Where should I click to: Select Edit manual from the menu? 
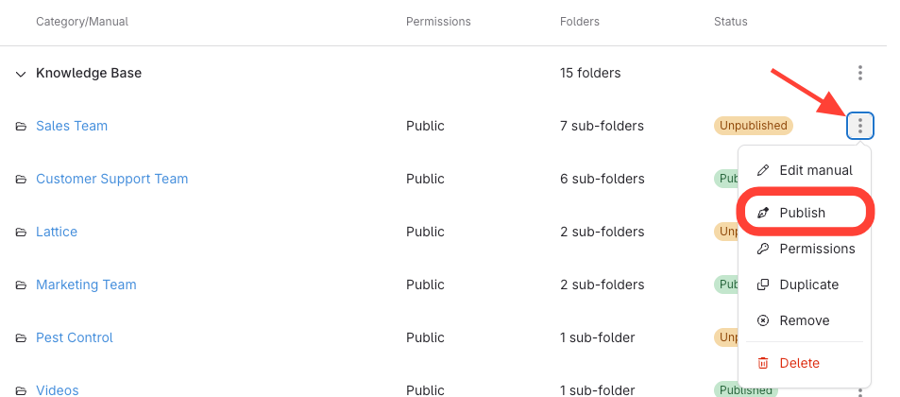(x=815, y=170)
